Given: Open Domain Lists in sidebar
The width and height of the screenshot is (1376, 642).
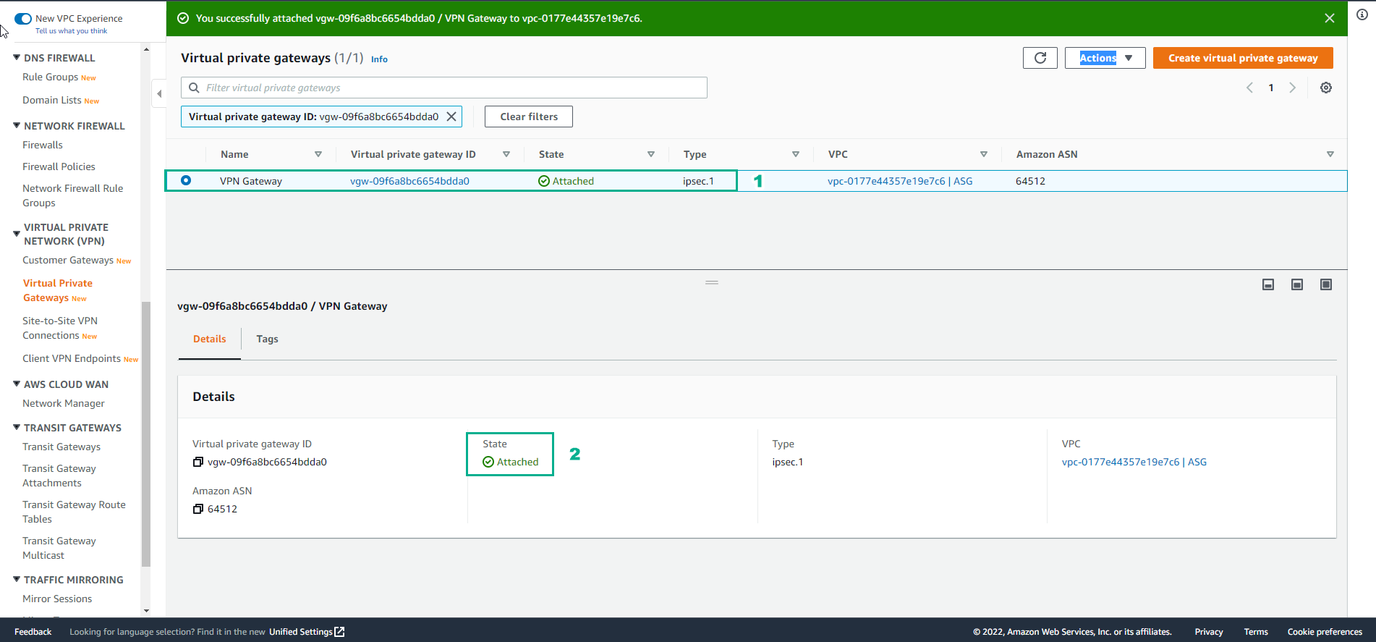Looking at the screenshot, I should click(x=51, y=100).
